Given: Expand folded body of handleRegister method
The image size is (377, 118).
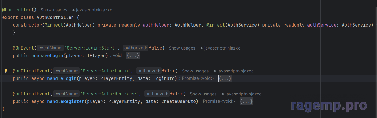Looking at the screenshot, I should tap(246, 101).
